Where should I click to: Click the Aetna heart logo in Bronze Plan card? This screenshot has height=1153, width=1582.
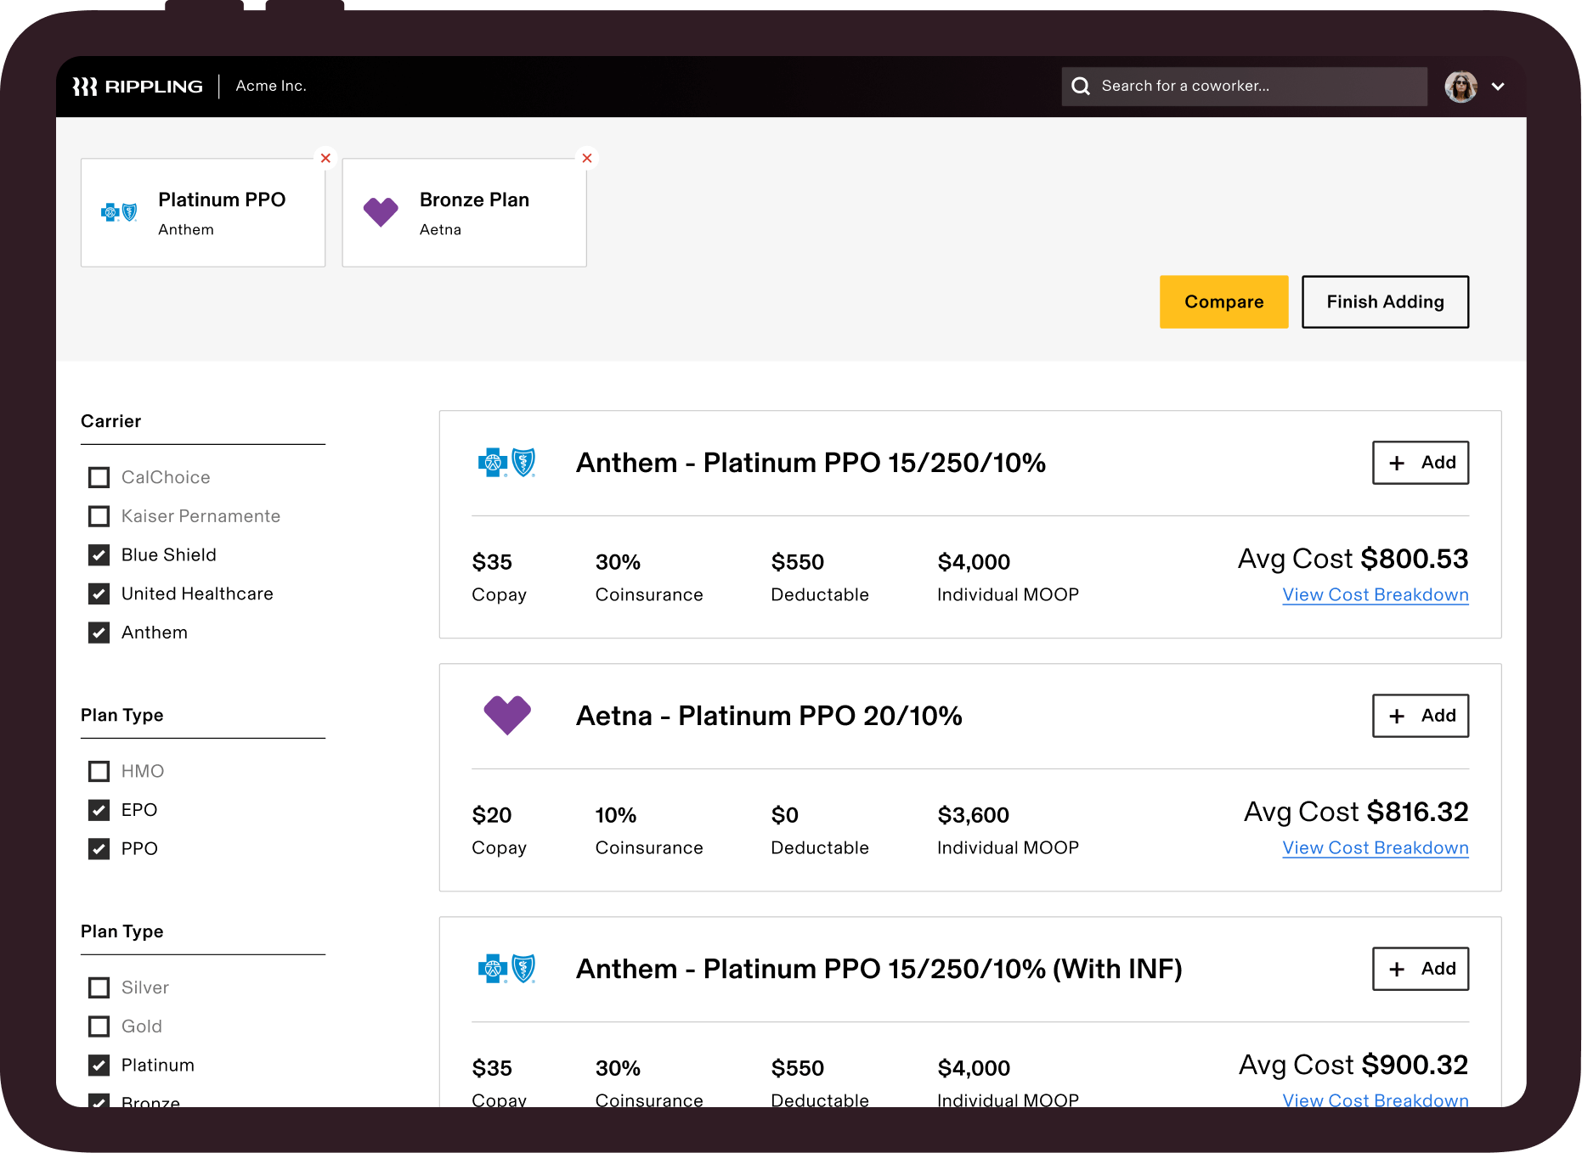pyautogui.click(x=381, y=211)
